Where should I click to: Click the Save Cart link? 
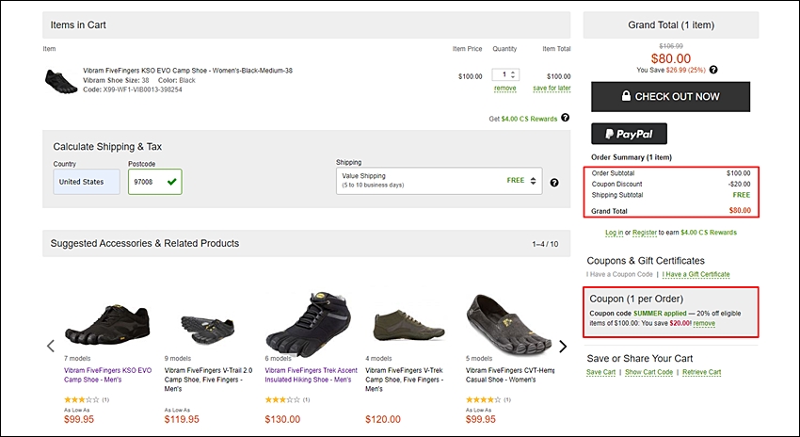[x=601, y=372]
